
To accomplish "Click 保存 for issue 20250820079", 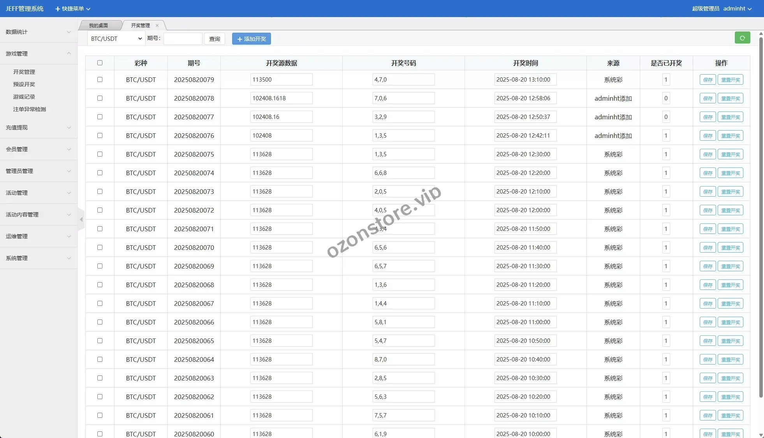I will coord(708,80).
